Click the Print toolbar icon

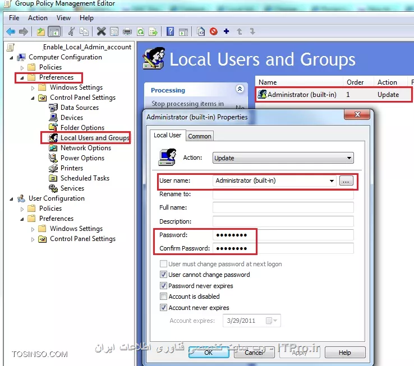pos(127,31)
